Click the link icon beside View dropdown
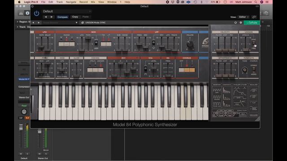 click(x=254, y=17)
